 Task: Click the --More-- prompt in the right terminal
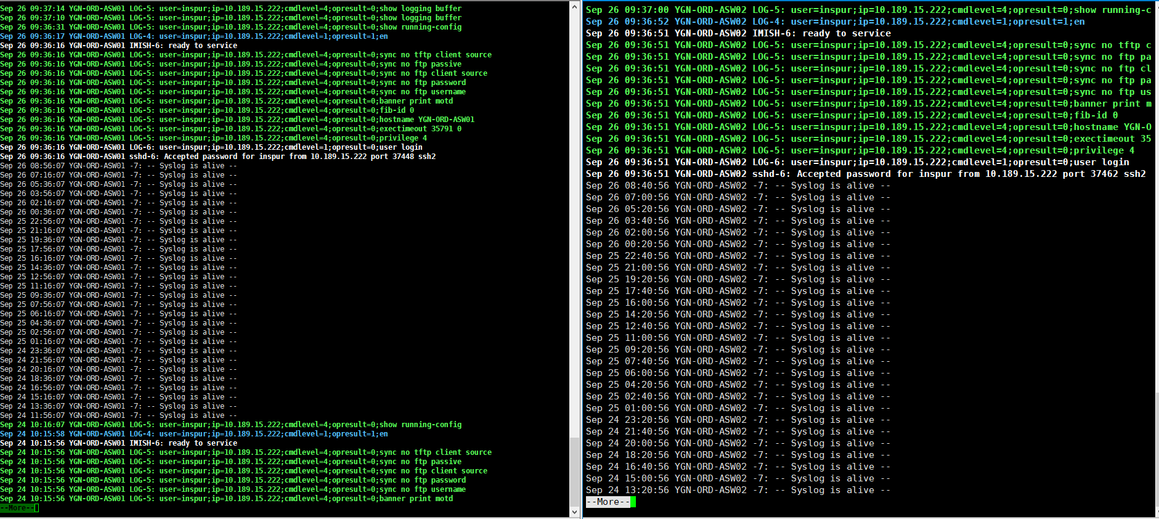(609, 502)
